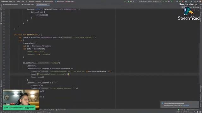Viewport: 202px width, 113px height.
Task: Click the trace.stop() line in success listener
Action: click(x=38, y=77)
